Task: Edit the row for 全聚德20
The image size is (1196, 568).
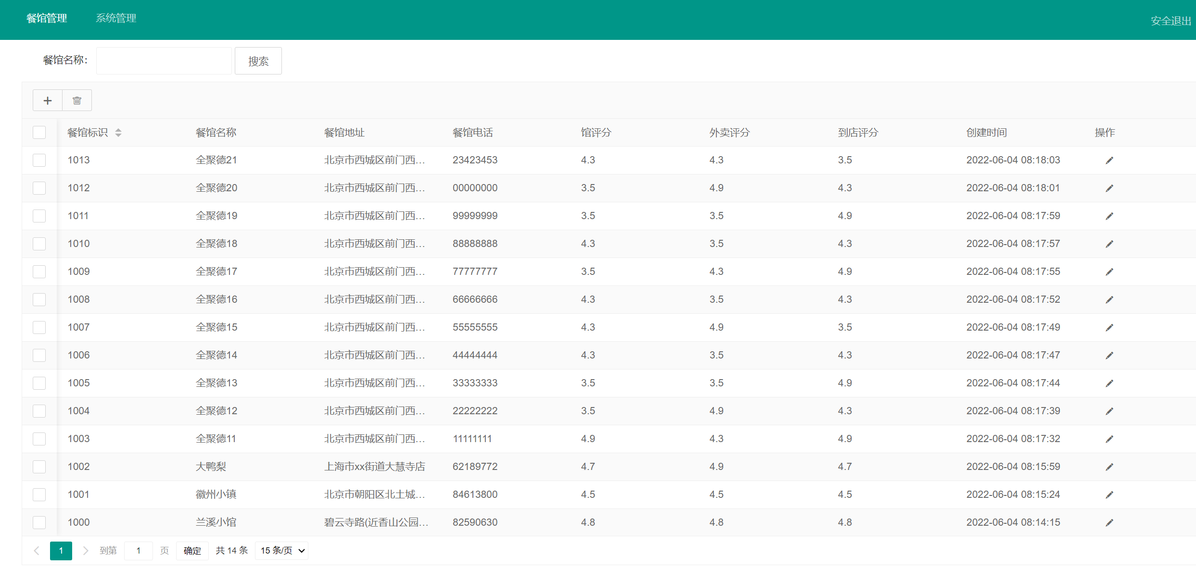Action: click(x=1109, y=188)
